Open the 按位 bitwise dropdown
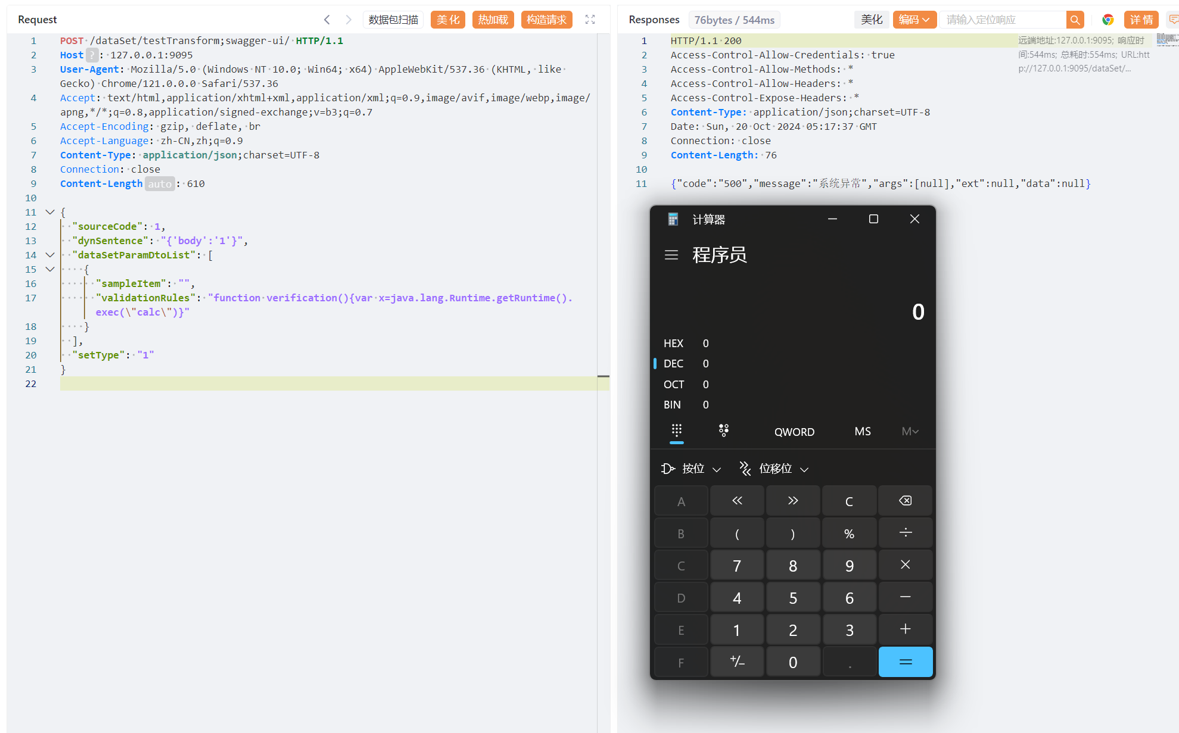Image resolution: width=1179 pixels, height=733 pixels. (692, 469)
